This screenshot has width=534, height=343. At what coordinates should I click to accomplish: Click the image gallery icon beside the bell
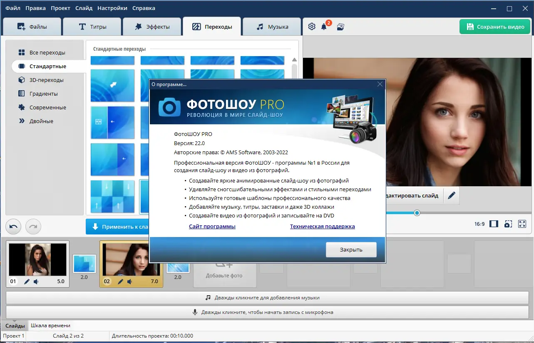click(340, 27)
